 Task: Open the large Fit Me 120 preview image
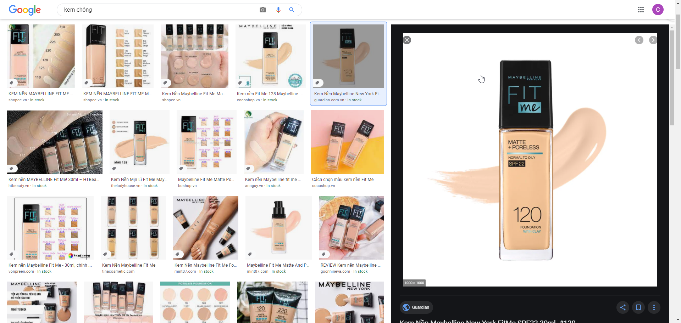530,160
